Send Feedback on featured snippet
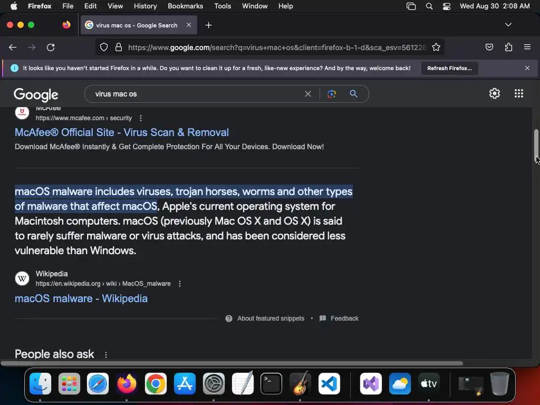Viewport: 540px width, 405px height. (x=344, y=319)
